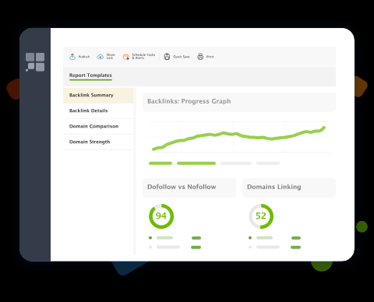This screenshot has height=302, width=374.
Task: Click the end point of the progress line
Action: coord(324,128)
